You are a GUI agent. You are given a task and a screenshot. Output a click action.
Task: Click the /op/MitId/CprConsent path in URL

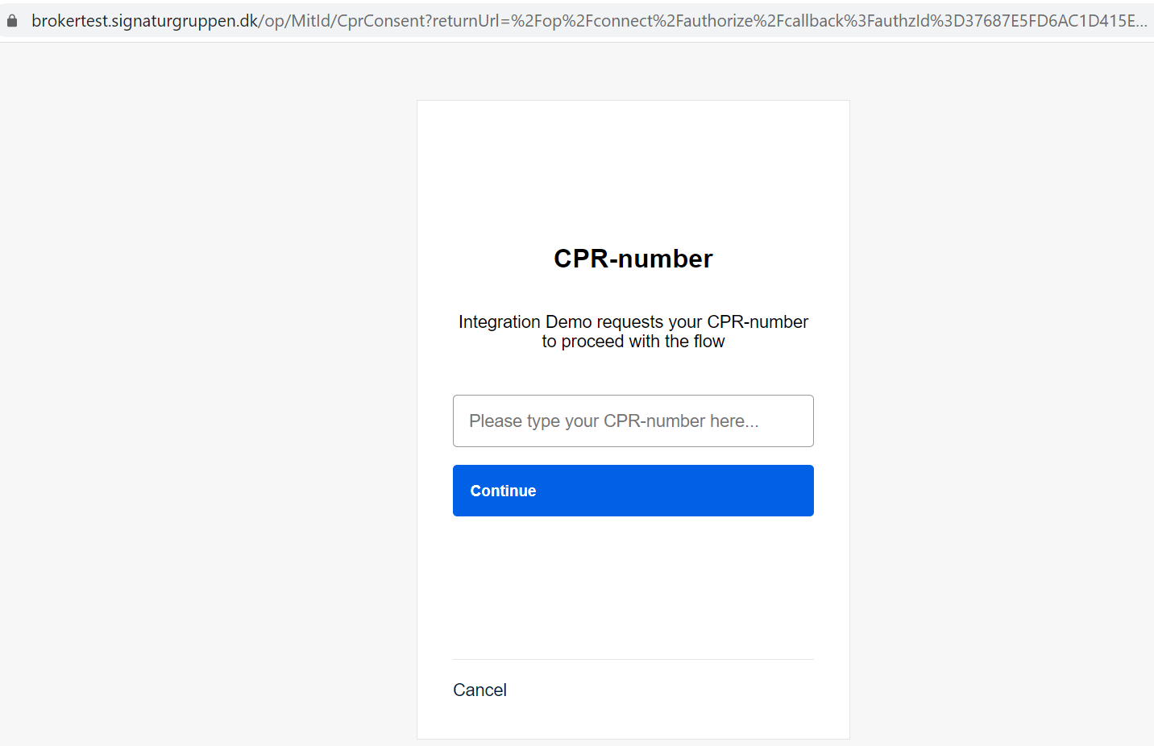coord(338,21)
